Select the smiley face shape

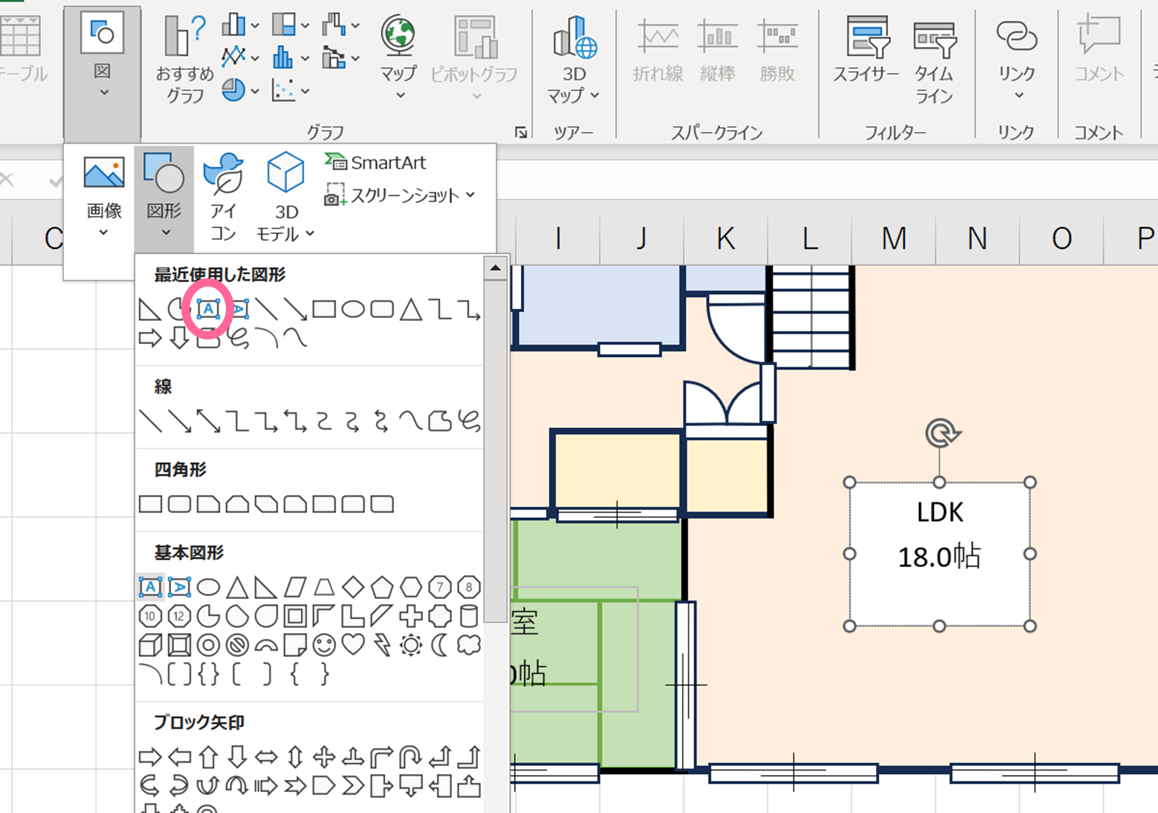(x=324, y=645)
